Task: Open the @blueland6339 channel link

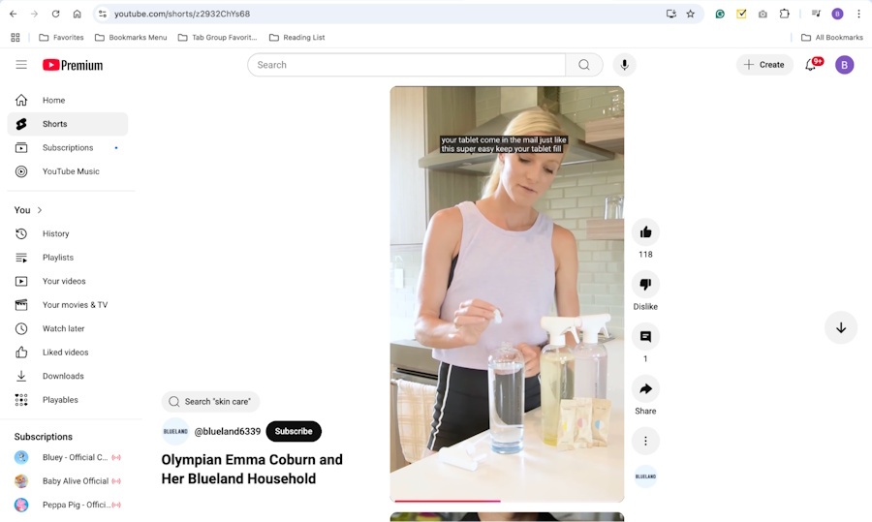Action: pos(227,432)
